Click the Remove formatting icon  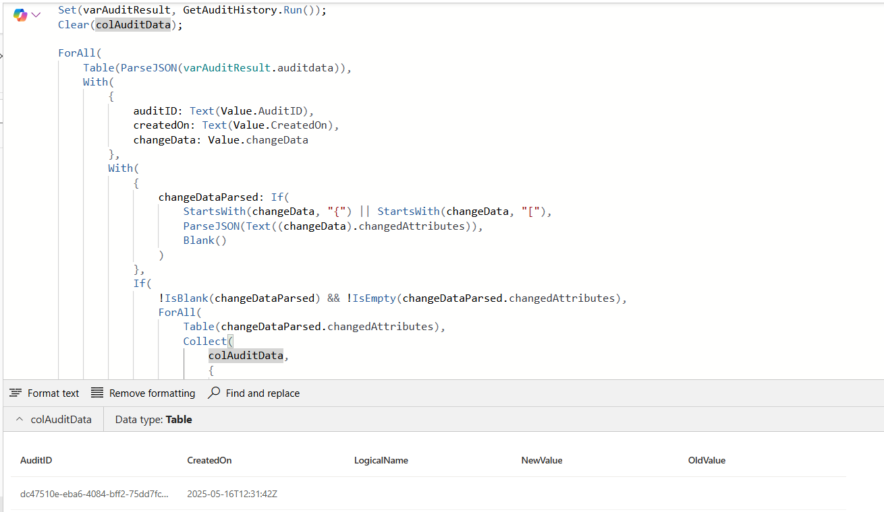click(97, 393)
